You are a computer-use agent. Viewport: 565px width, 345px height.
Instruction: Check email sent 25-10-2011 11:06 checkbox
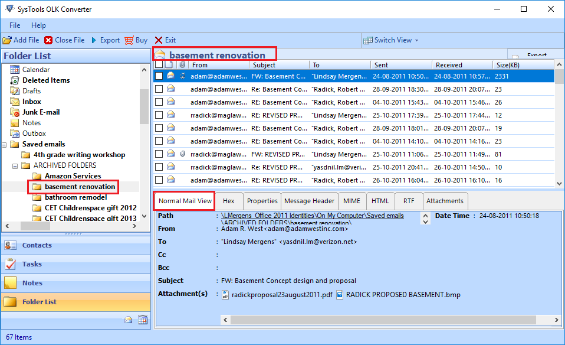coord(159,154)
